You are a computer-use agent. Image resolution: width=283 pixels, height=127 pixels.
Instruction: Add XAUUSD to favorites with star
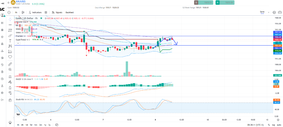8,2
